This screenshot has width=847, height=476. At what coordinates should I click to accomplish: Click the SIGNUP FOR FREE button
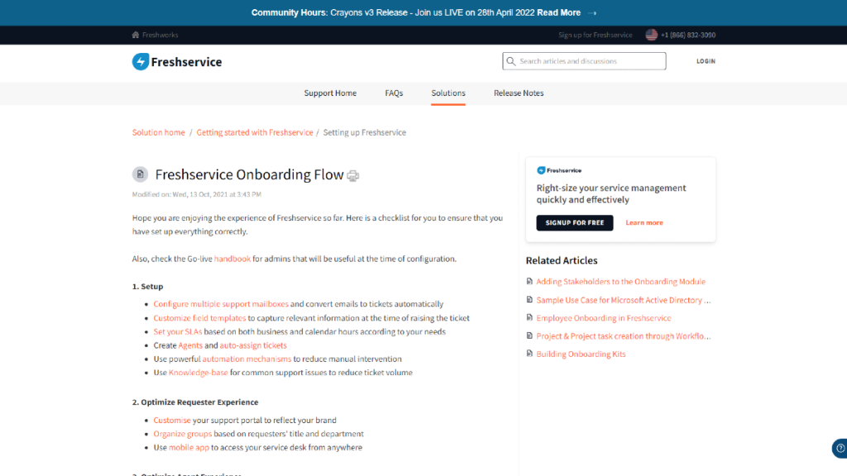click(x=575, y=222)
